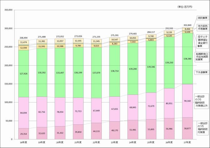Click the total value 272,052

[x=60, y=37]
